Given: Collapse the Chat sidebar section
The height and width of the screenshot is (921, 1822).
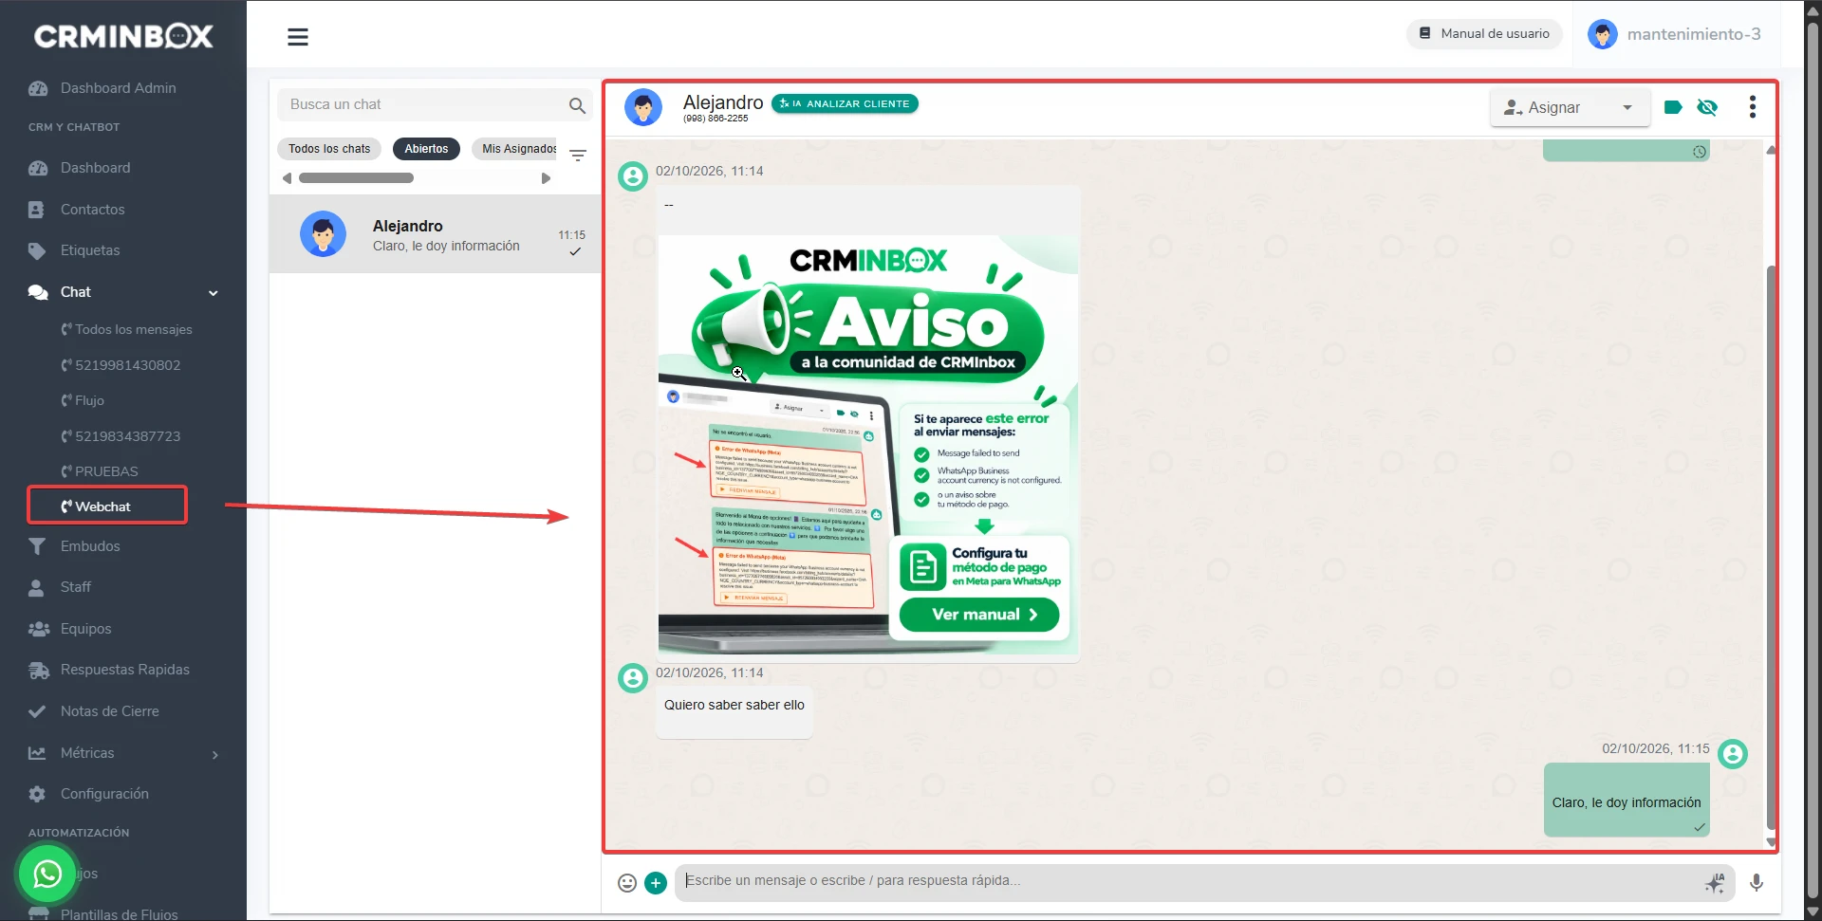Looking at the screenshot, I should (x=123, y=292).
